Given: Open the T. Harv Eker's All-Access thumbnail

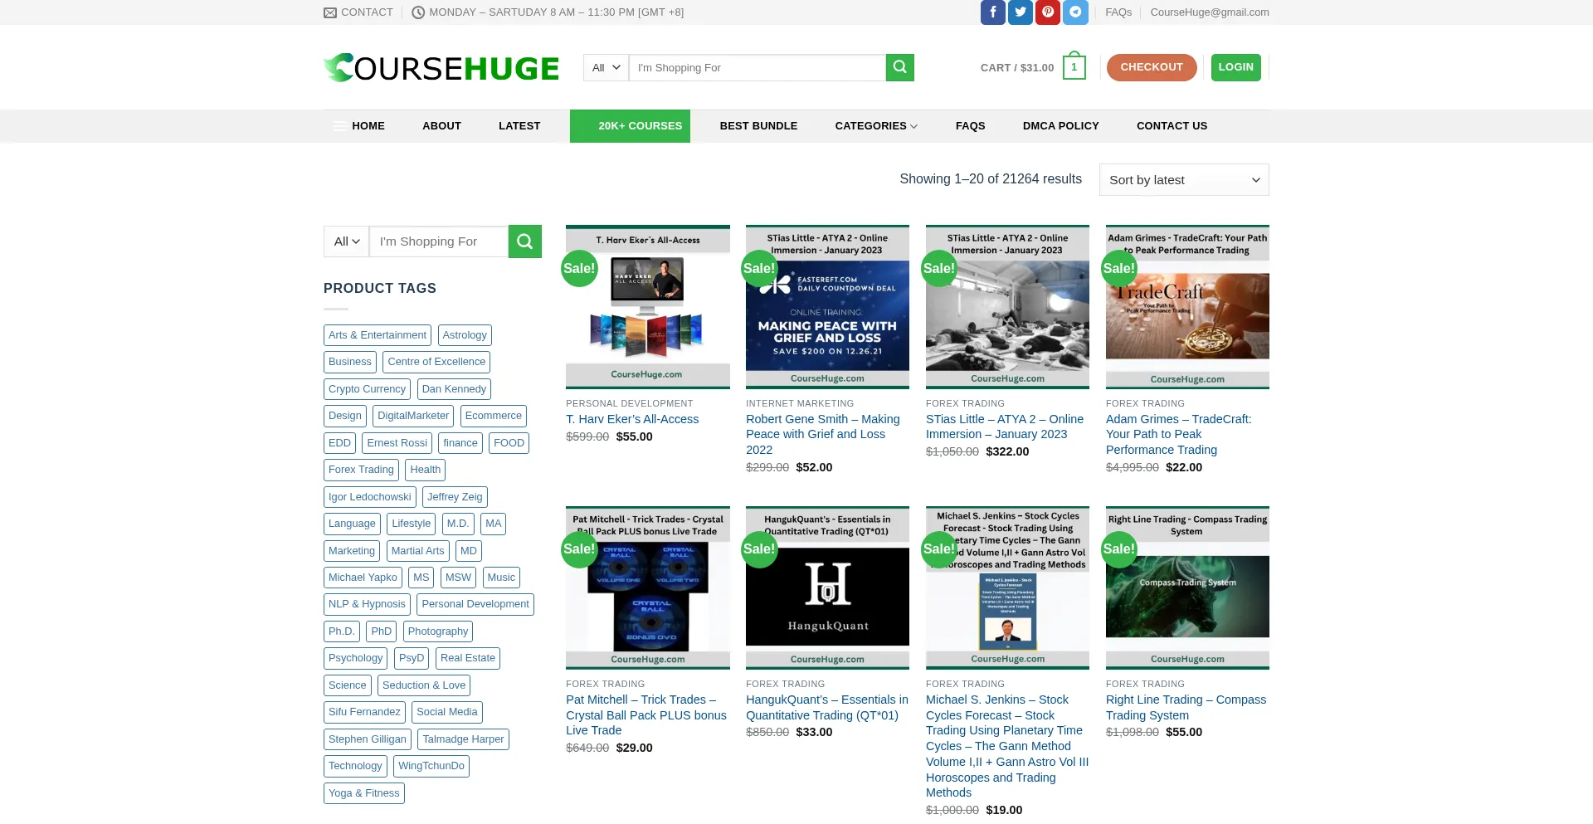Looking at the screenshot, I should (647, 306).
